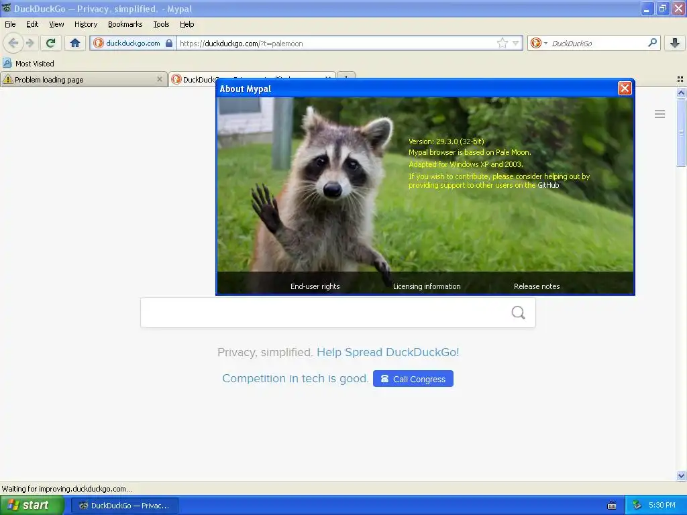
Task: Open the Tools menu
Action: pos(161,24)
